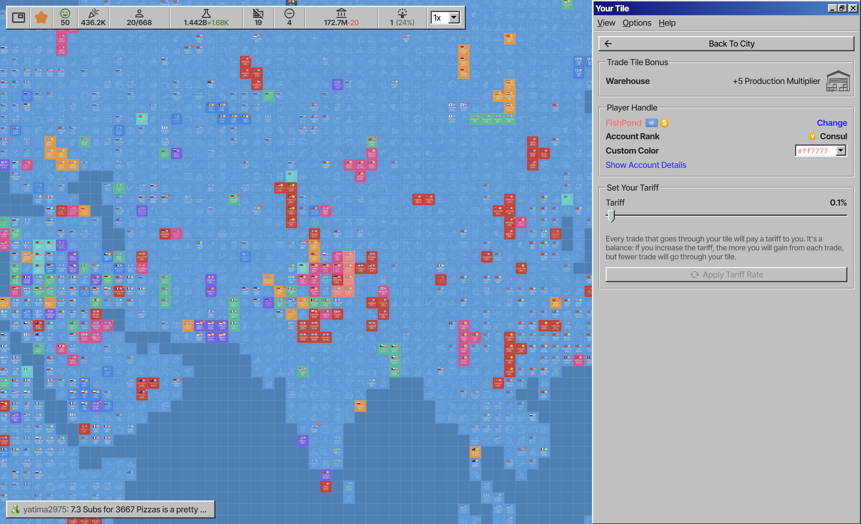Open the View menu
Viewport: 861px width, 524px height.
coord(606,23)
